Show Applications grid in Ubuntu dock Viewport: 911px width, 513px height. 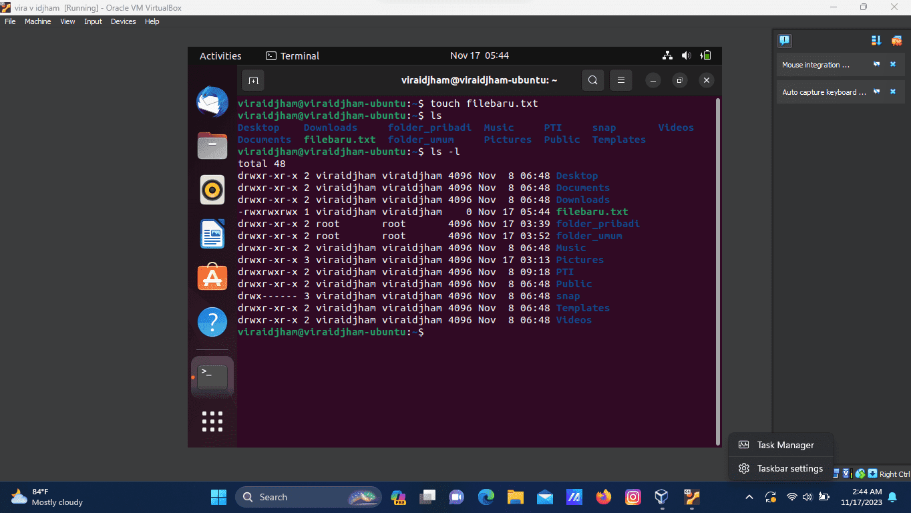click(212, 421)
